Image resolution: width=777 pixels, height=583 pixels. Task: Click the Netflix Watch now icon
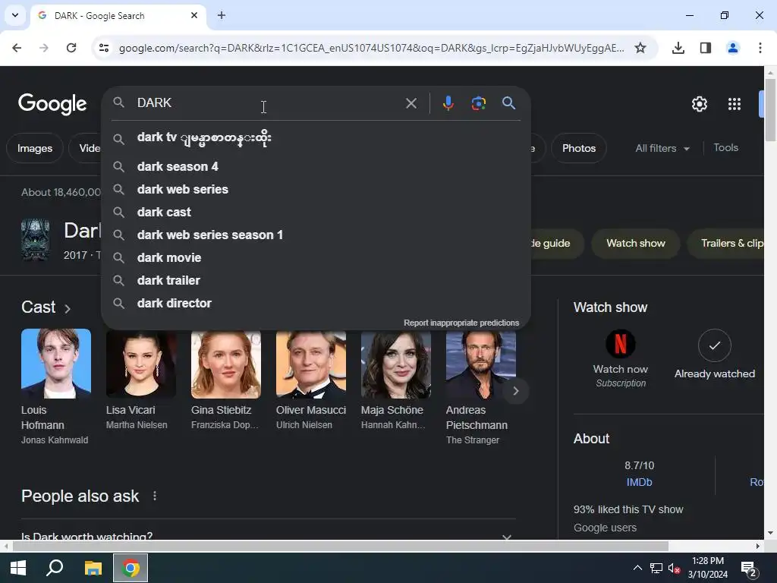coord(621,344)
